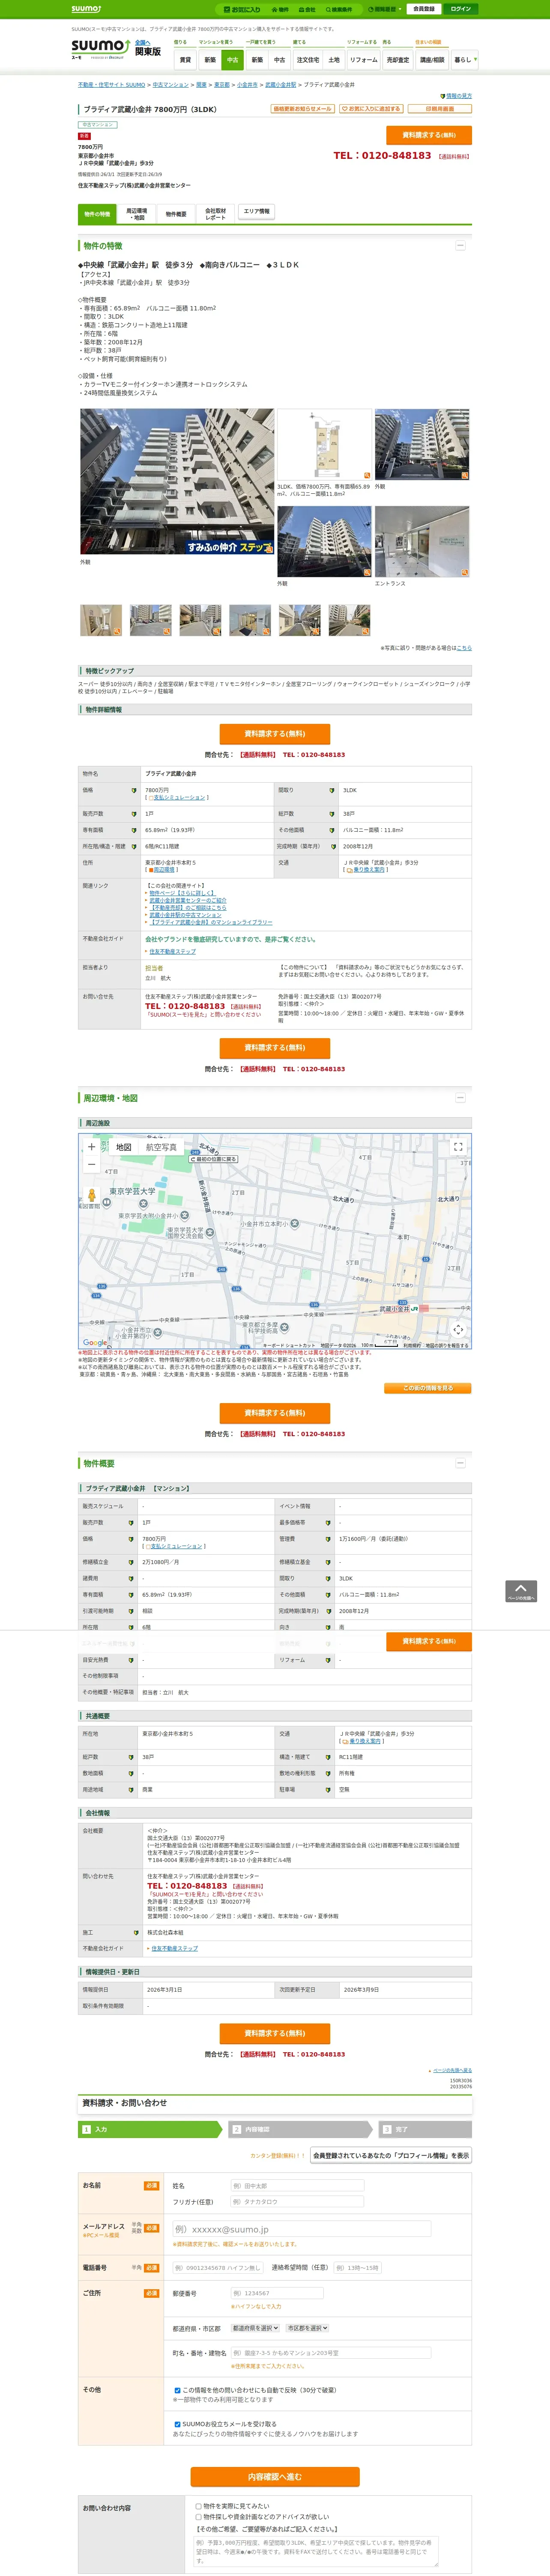
Task: Switch map to 航空写真 view
Action: 162,1147
